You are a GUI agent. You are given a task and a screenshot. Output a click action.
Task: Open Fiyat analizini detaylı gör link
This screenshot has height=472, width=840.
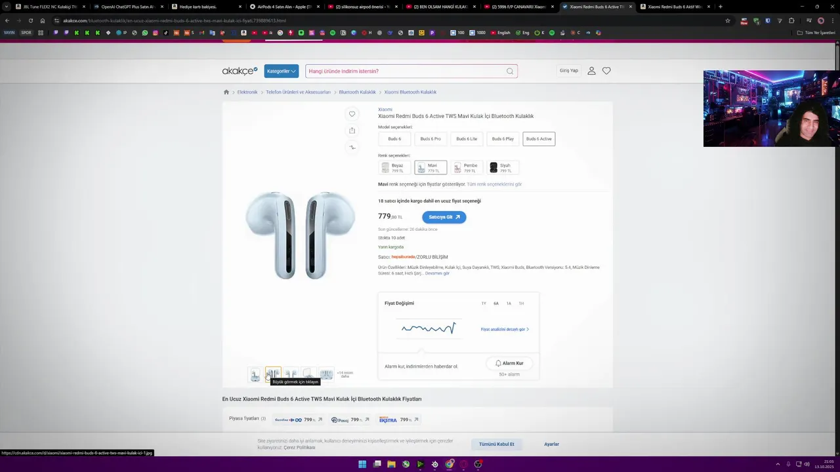click(x=505, y=330)
